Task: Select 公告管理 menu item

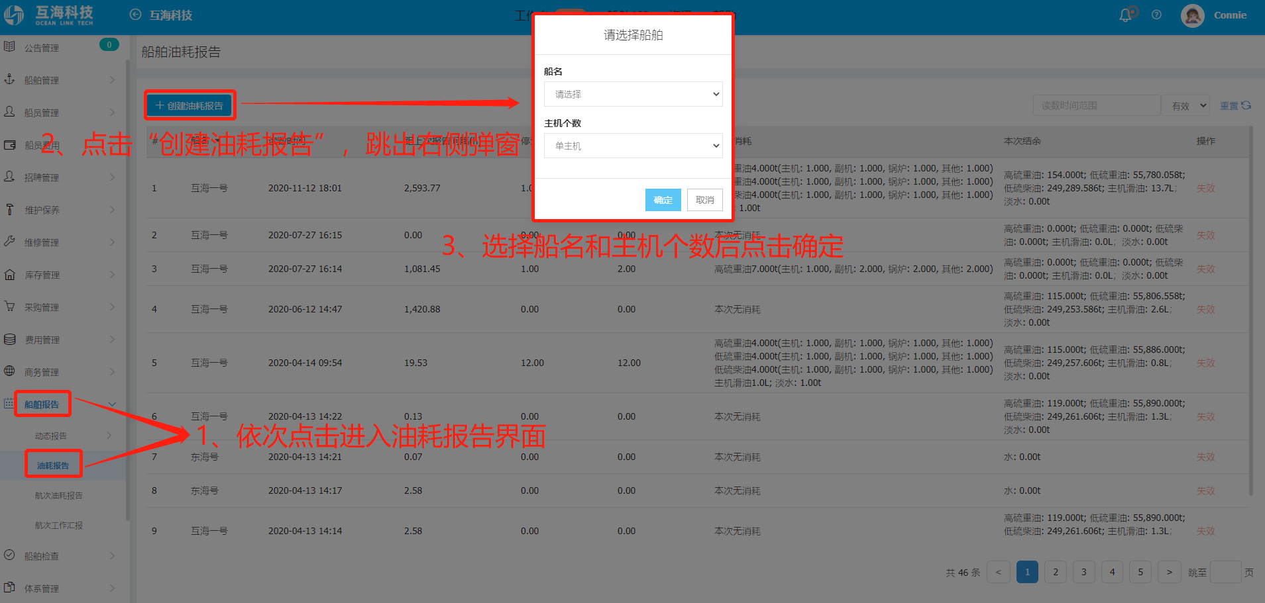Action: [x=42, y=48]
